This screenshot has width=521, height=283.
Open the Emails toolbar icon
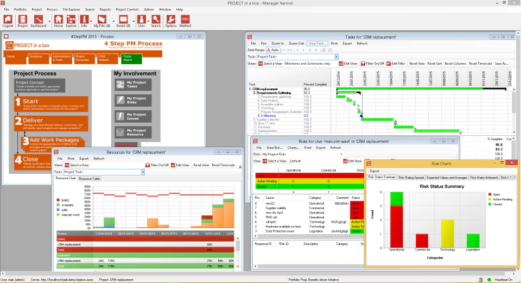(x=123, y=21)
